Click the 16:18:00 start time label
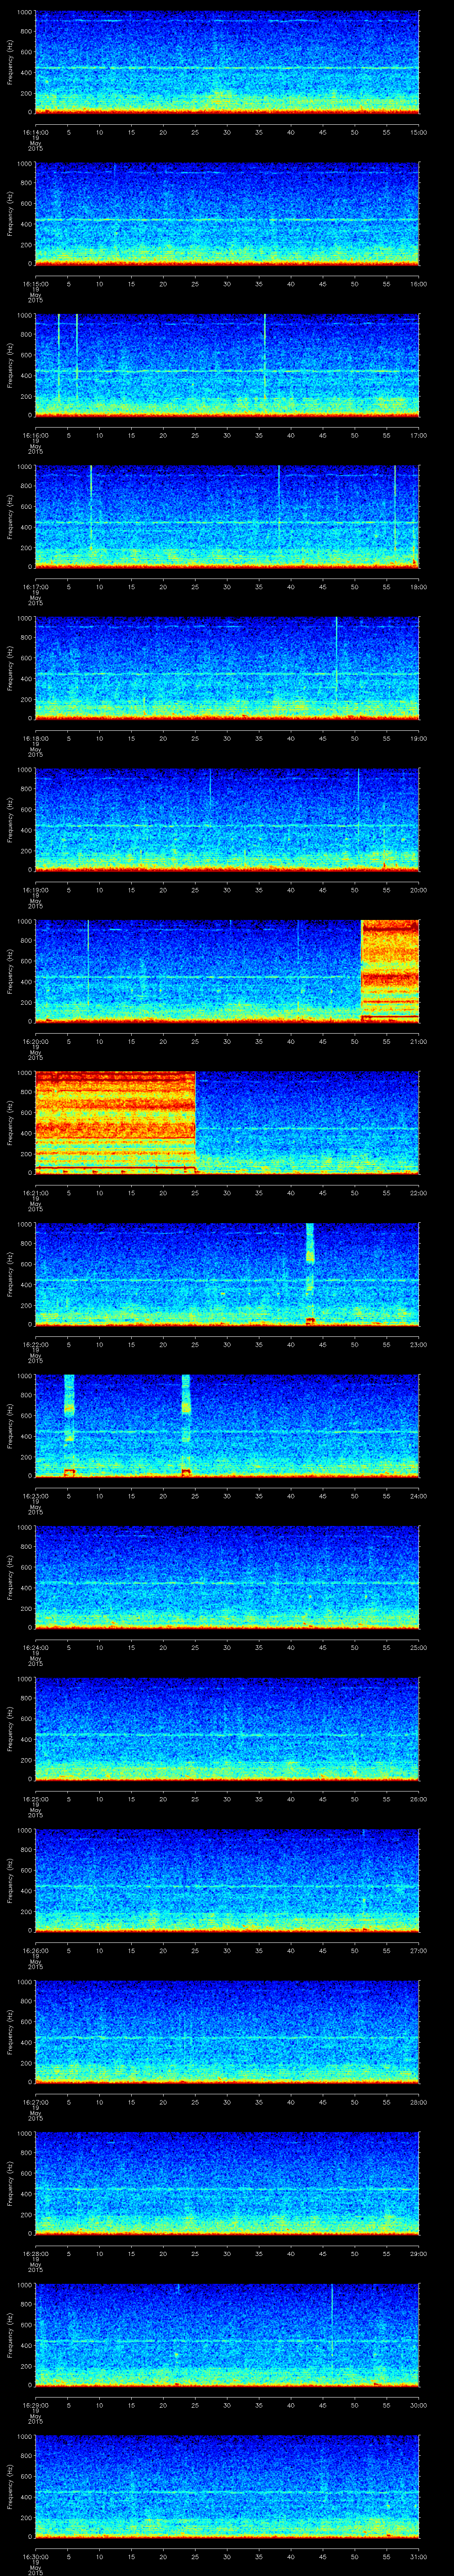The width and height of the screenshot is (454, 2576). 35,738
